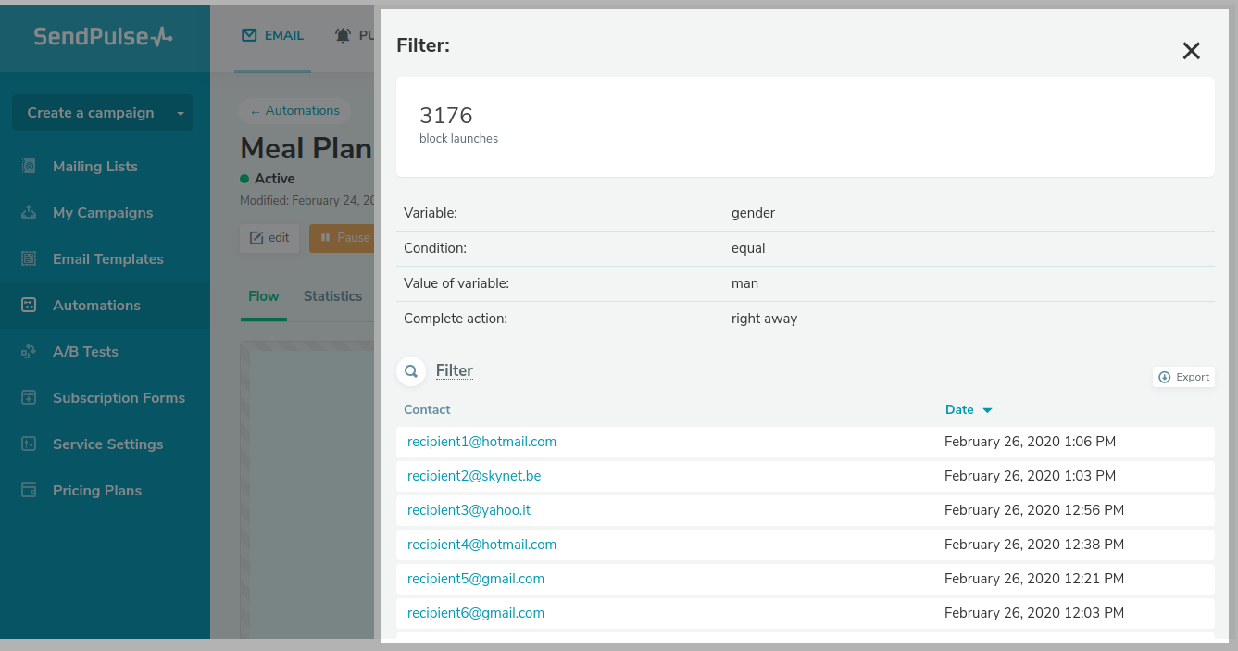Click the Subscription Forms sidebar icon

29,398
